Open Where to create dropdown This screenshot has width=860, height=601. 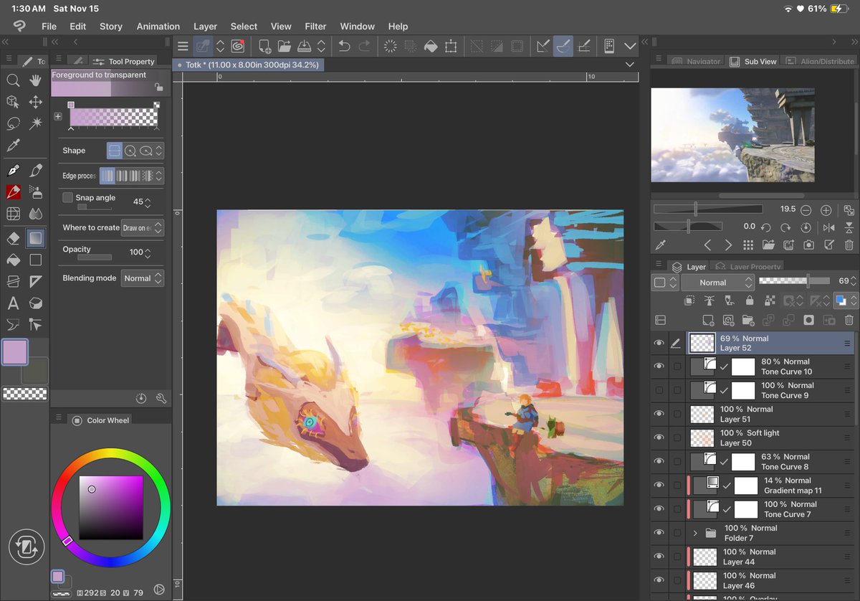click(143, 227)
